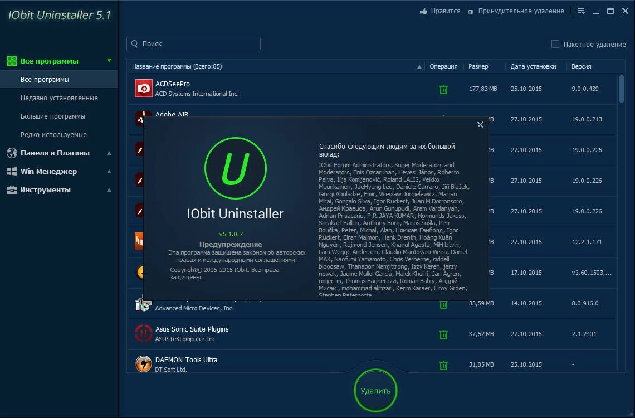The image size is (635, 418).
Task: Click the thumbs-up Нравится icon
Action: tap(423, 11)
